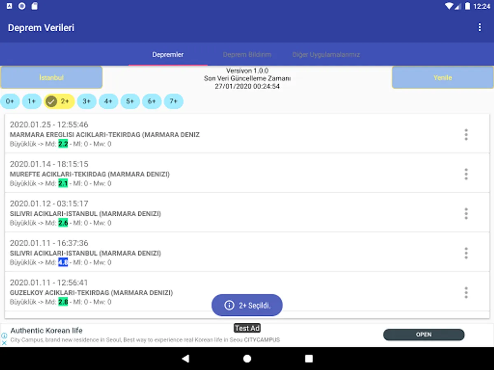The height and width of the screenshot is (370, 494).
Task: Open options for the Murefte Aciklari earthquake entry
Action: point(466,174)
